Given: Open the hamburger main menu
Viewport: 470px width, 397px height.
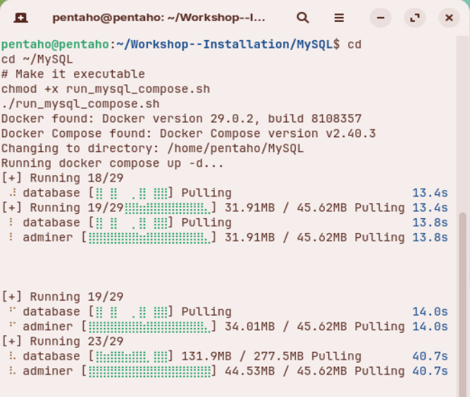Looking at the screenshot, I should [339, 18].
